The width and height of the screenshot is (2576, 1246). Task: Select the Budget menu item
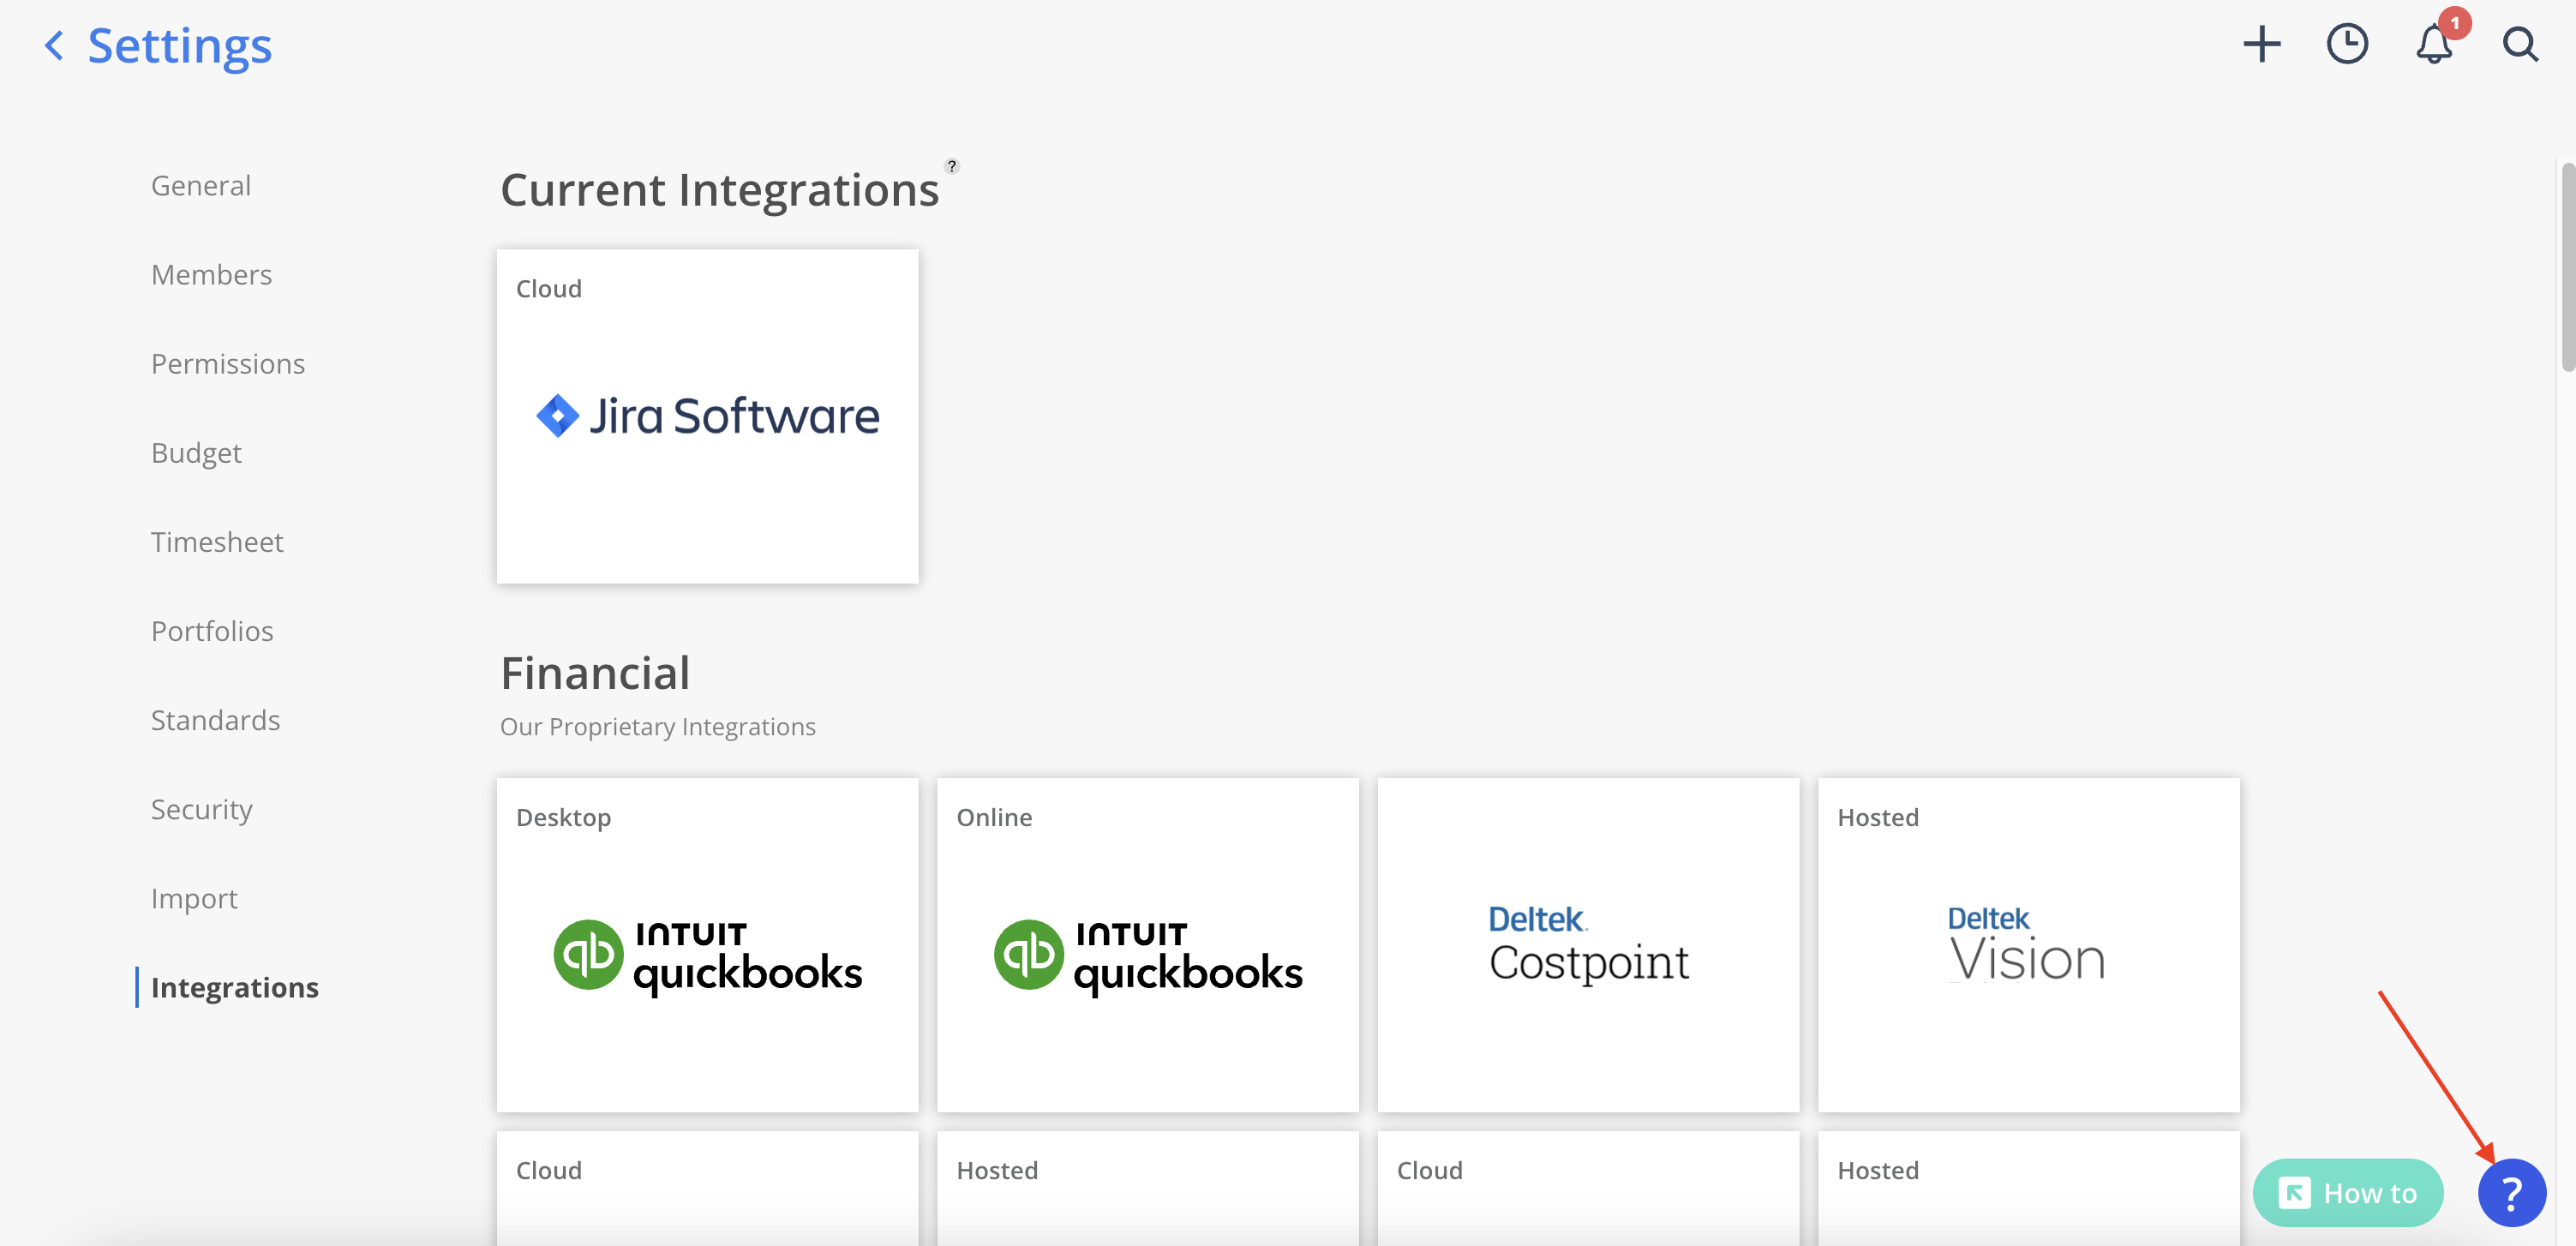click(196, 453)
